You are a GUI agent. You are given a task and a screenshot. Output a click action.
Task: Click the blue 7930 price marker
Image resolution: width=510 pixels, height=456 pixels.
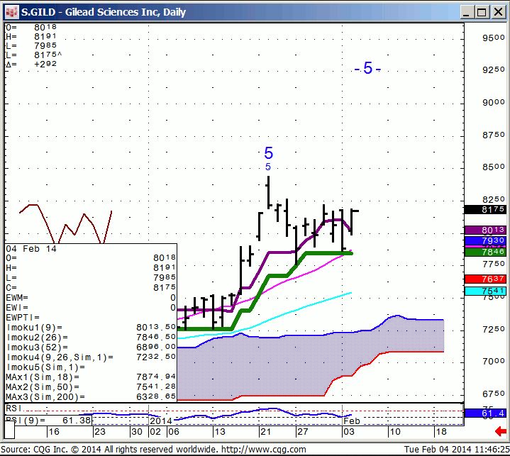[x=485, y=241]
